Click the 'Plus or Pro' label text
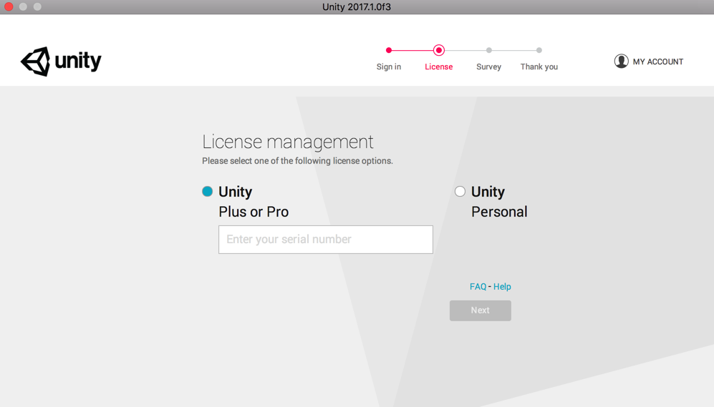 tap(254, 212)
